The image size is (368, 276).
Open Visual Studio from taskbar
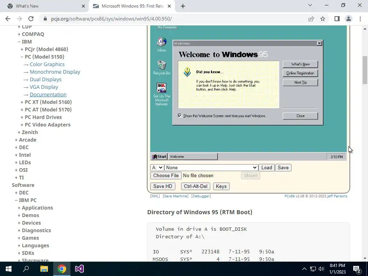click(79, 269)
